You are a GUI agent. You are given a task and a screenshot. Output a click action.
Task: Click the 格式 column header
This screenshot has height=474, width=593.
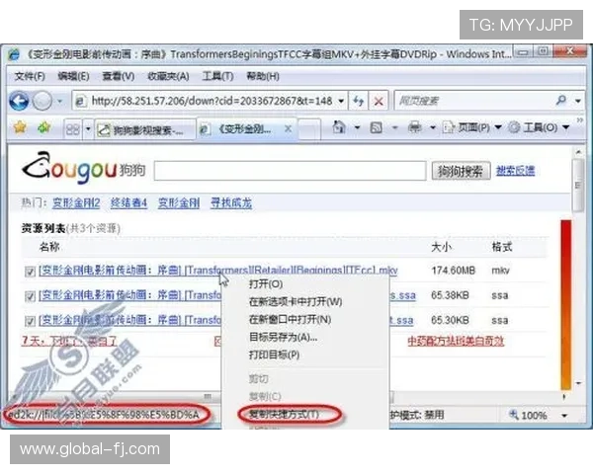coord(501,247)
